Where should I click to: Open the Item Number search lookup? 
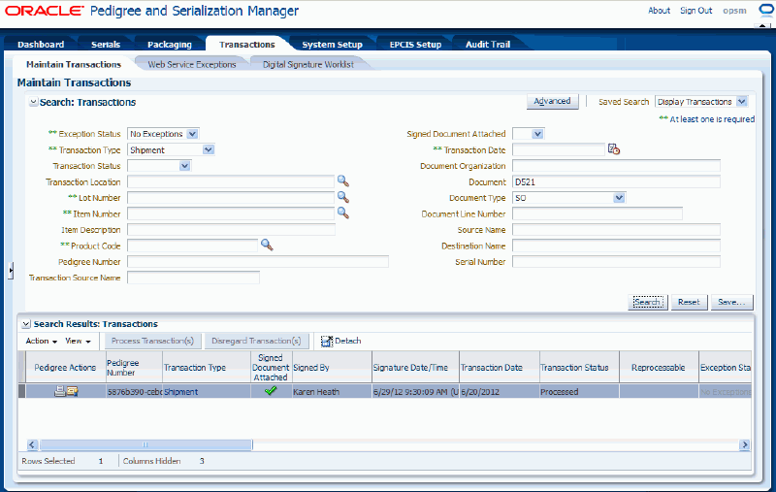[343, 213]
